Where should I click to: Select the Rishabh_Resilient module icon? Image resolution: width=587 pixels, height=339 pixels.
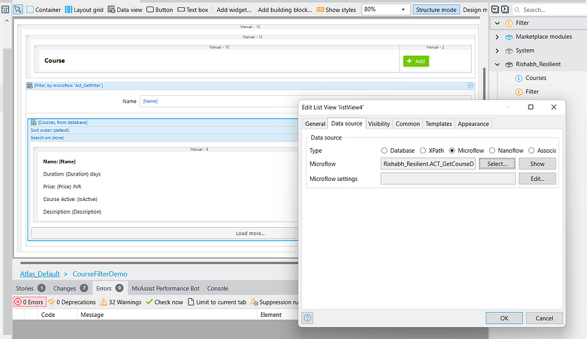509,64
